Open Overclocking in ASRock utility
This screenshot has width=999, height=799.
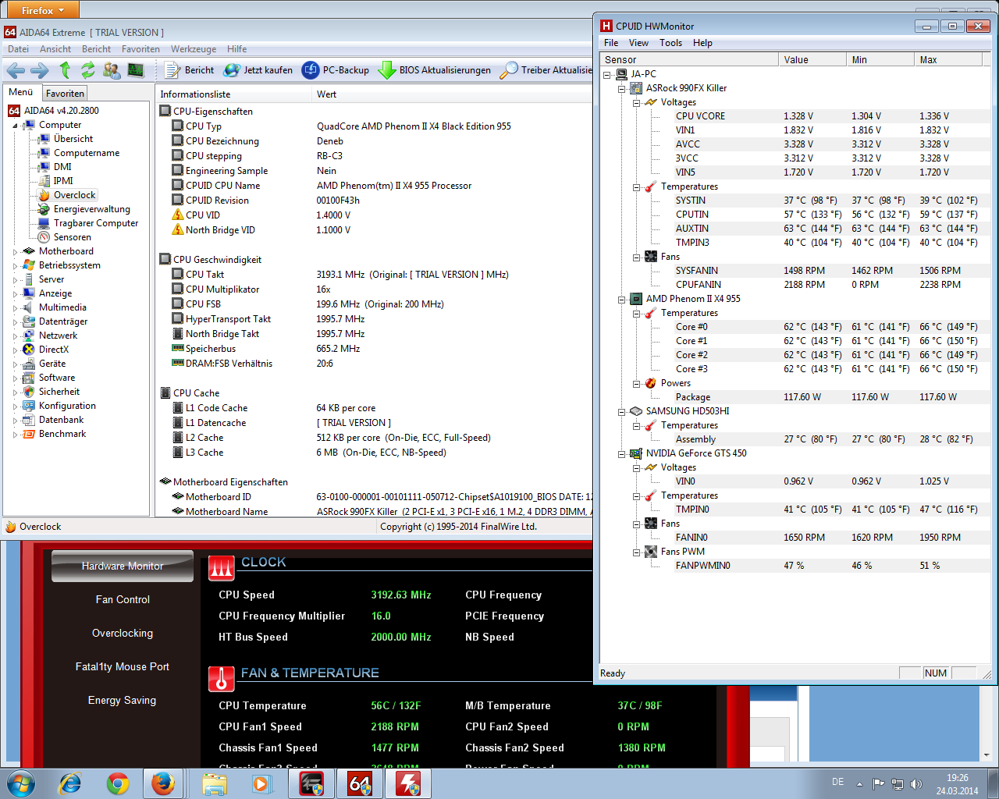pyautogui.click(x=123, y=634)
